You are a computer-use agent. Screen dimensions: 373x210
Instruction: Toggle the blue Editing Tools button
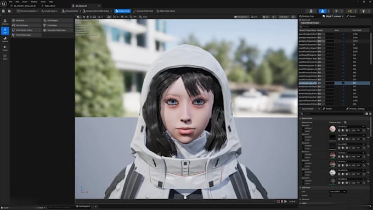[122, 11]
